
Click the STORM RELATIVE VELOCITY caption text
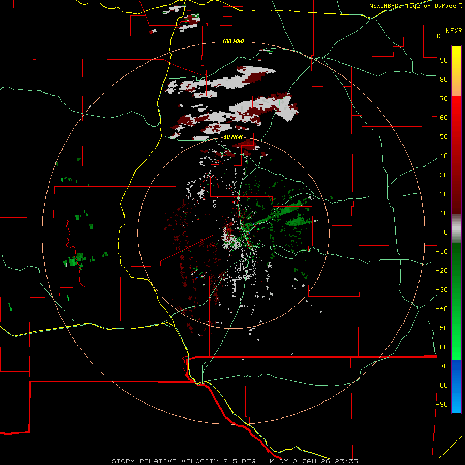(x=165, y=461)
